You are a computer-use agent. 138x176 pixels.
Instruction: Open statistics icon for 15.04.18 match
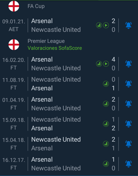pyautogui.click(x=106, y=144)
